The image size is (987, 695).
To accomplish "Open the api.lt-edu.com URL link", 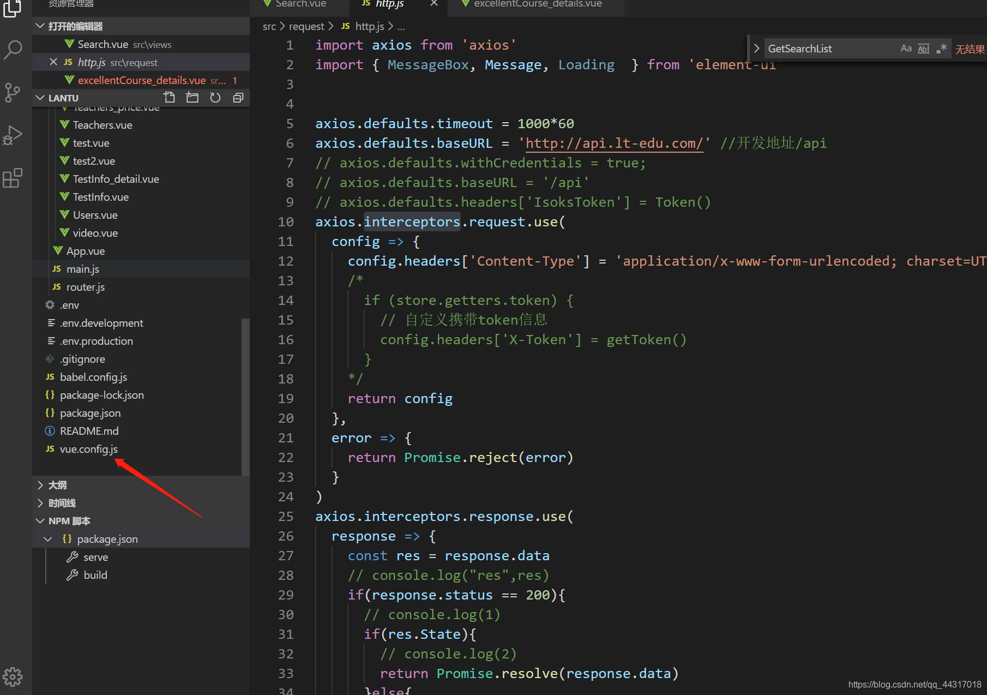I will (614, 143).
